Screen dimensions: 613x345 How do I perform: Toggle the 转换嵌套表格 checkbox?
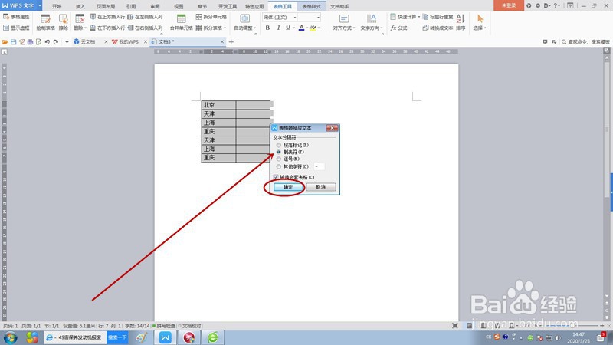(x=276, y=177)
